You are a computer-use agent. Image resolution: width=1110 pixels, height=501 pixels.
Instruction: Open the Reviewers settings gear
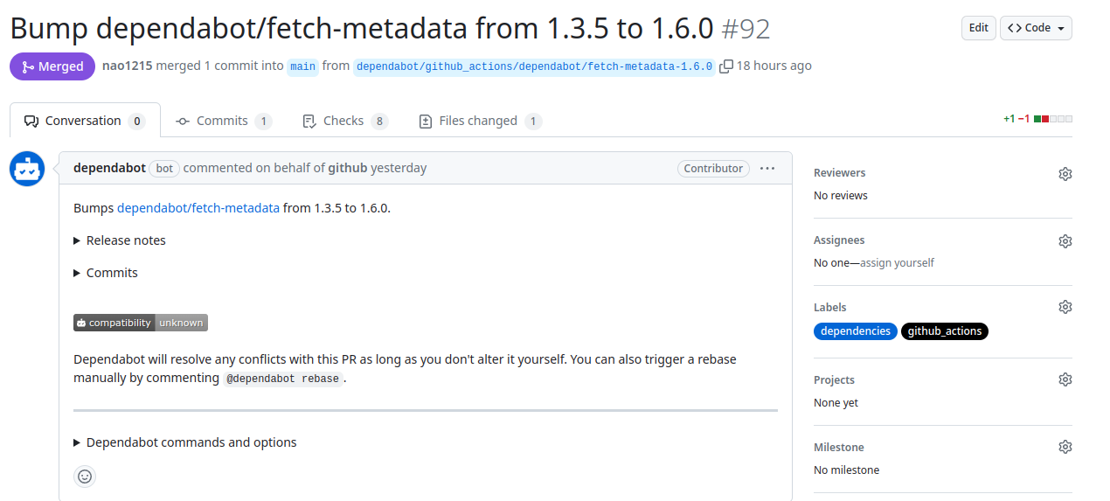pyautogui.click(x=1065, y=173)
